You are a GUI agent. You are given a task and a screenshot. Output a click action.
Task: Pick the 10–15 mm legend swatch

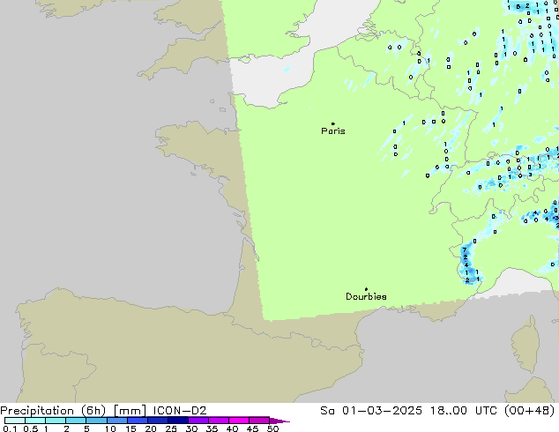pyautogui.click(x=116, y=421)
